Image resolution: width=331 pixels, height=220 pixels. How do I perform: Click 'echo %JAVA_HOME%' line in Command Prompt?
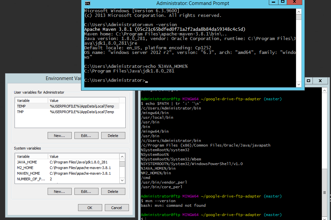click(136, 66)
